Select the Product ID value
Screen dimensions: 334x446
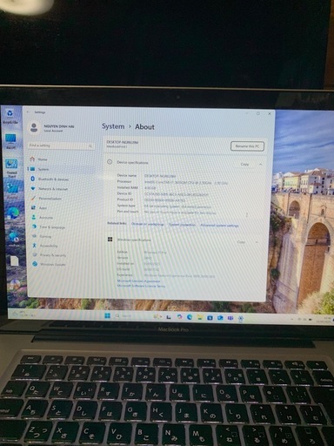164,200
